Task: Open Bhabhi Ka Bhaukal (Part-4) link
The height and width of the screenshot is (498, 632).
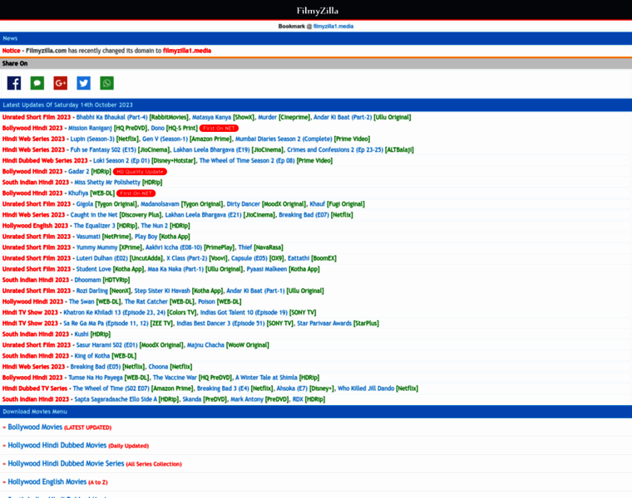Action: pyautogui.click(x=112, y=117)
